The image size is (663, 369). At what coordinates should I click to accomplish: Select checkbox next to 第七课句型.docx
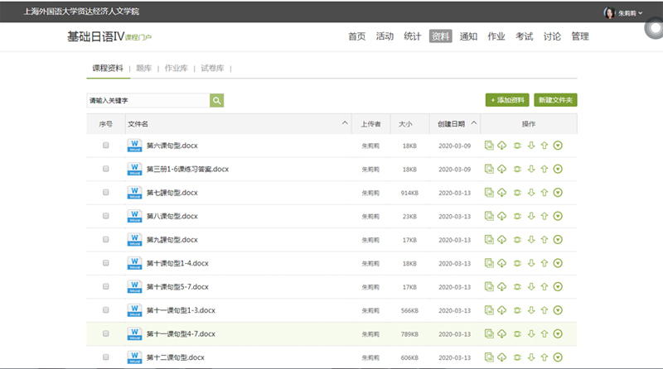pos(106,193)
